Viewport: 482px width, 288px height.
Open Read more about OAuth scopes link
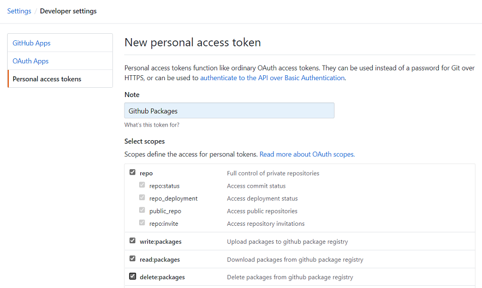307,154
